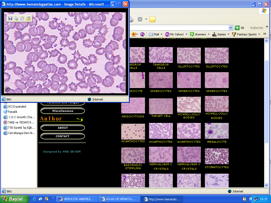Expand the Mail dropdown arrow
This screenshot has width=271, height=203.
pyautogui.click(x=162, y=34)
